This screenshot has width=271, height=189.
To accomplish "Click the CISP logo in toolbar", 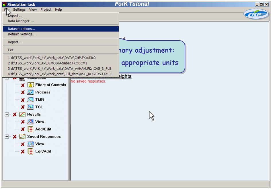I will (x=256, y=14).
